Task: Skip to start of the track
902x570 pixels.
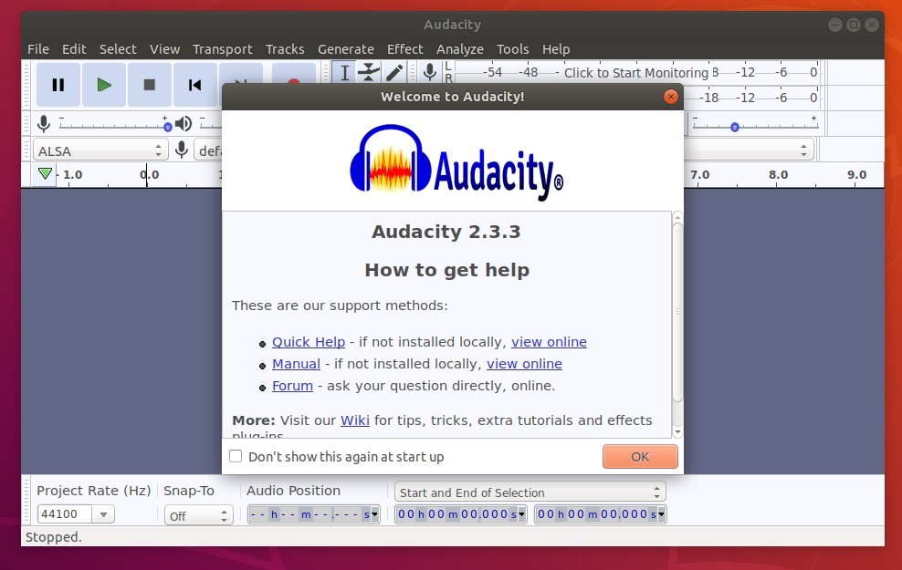Action: [x=195, y=85]
